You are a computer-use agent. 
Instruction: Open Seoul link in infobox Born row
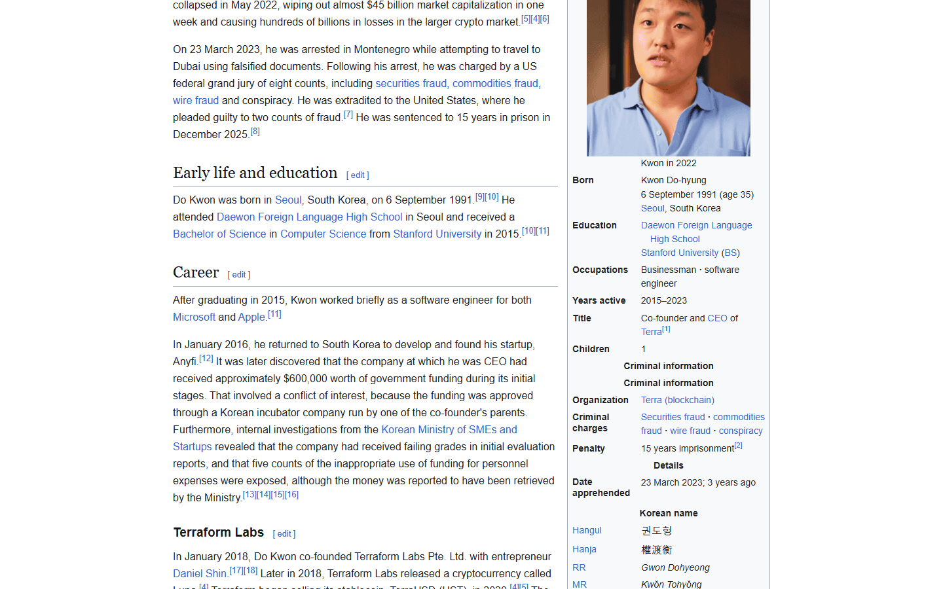(652, 208)
